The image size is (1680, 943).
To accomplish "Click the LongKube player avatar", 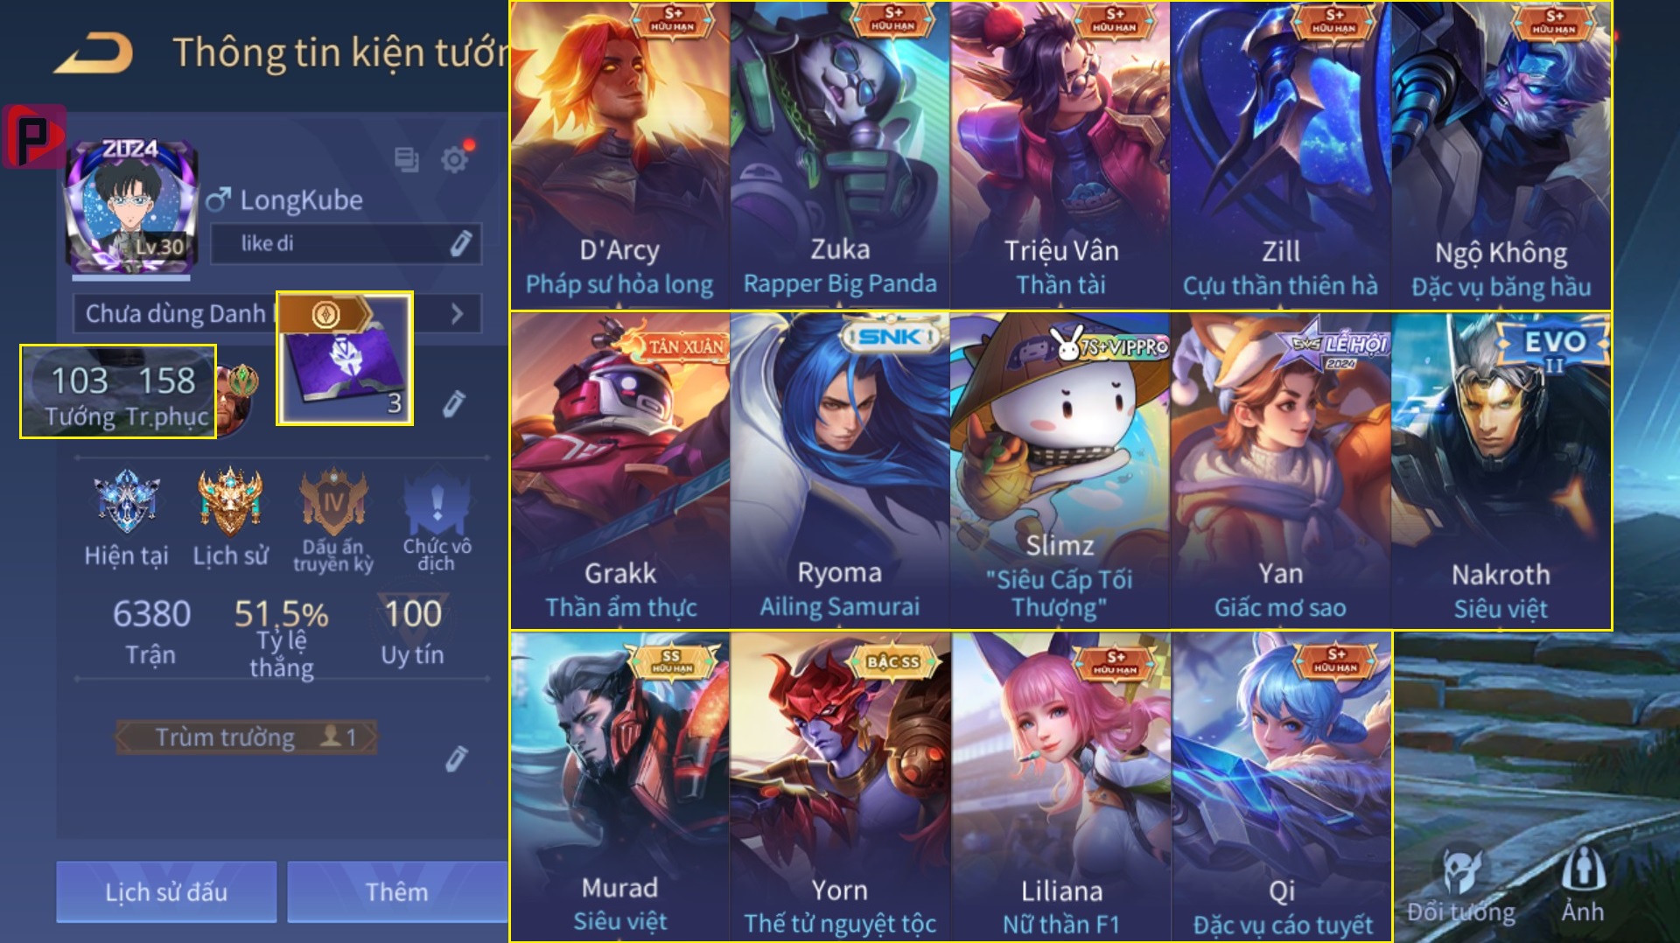I will [131, 206].
